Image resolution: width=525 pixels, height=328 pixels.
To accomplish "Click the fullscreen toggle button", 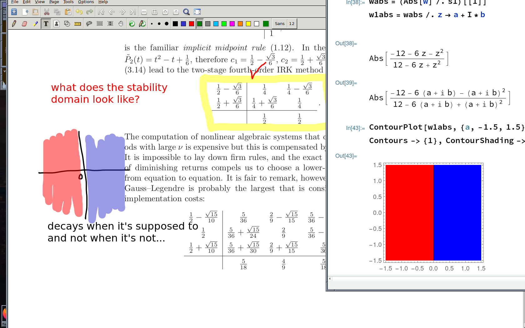I will click(x=197, y=12).
